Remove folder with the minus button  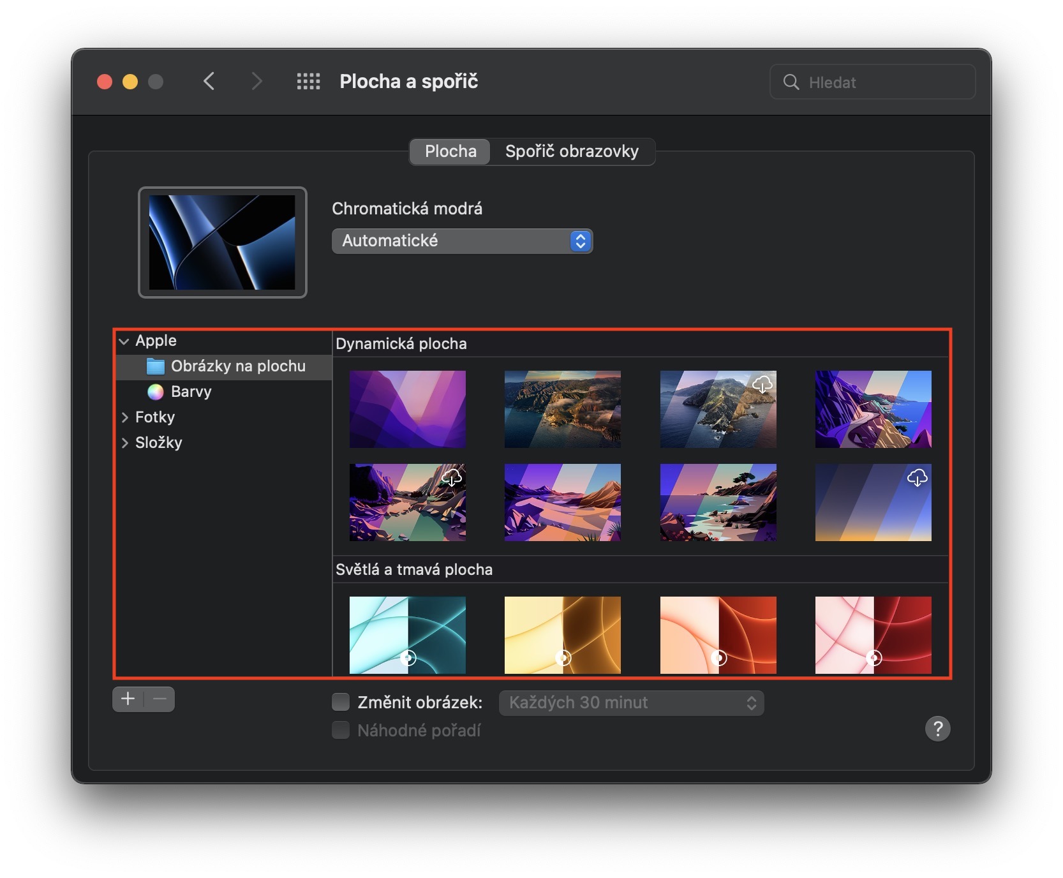pos(160,699)
